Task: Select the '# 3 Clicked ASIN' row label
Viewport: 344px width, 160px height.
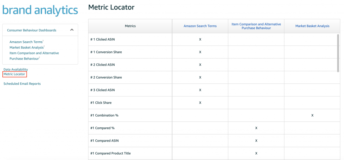Action: point(102,90)
